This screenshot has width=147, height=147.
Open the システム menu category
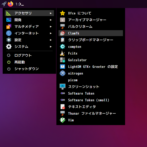coord(29,47)
